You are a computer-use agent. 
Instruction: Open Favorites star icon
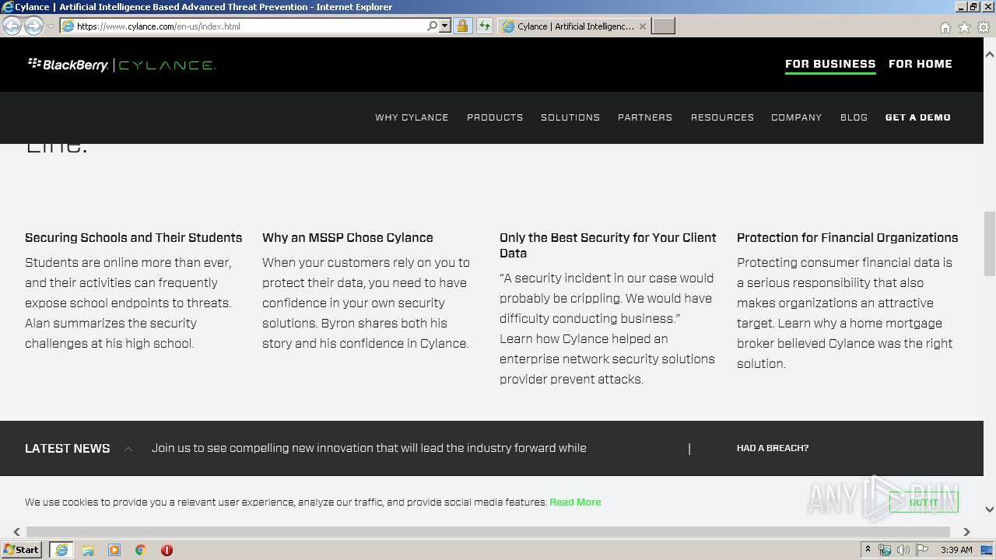(x=964, y=27)
